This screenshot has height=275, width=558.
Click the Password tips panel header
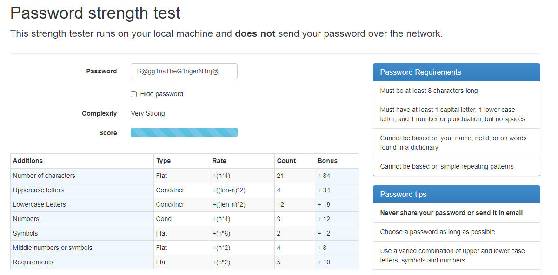coord(456,195)
